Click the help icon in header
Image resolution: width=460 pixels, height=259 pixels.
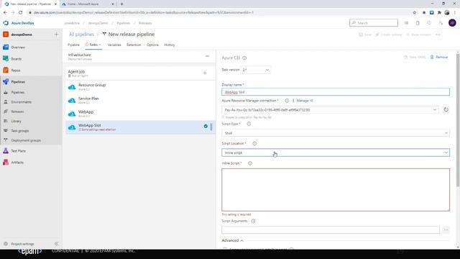[x=429, y=23]
